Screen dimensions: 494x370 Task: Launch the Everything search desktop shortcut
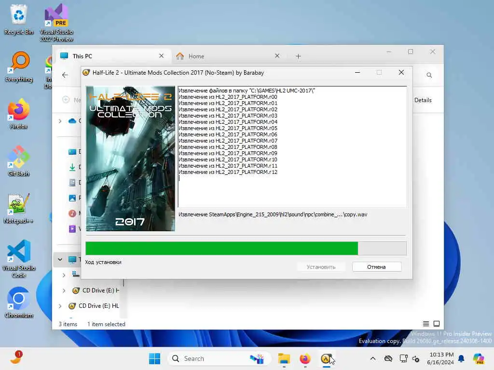pyautogui.click(x=19, y=66)
